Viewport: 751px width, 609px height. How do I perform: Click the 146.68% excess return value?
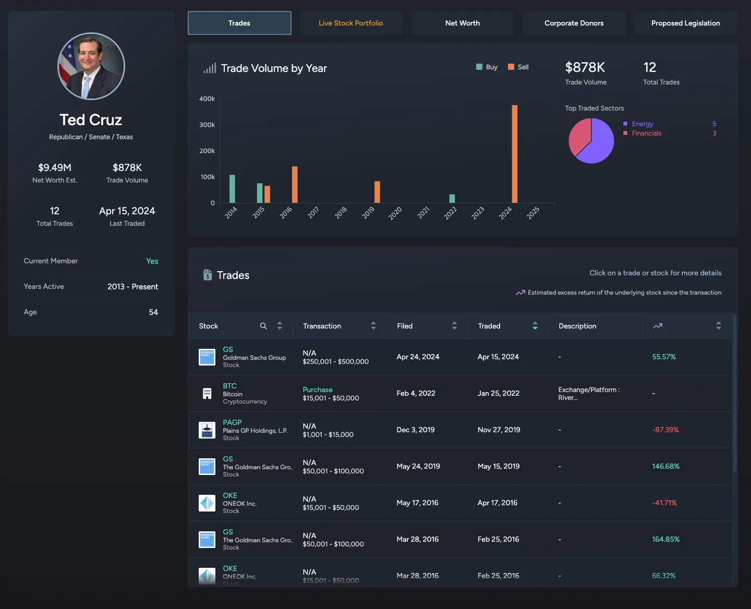point(666,466)
